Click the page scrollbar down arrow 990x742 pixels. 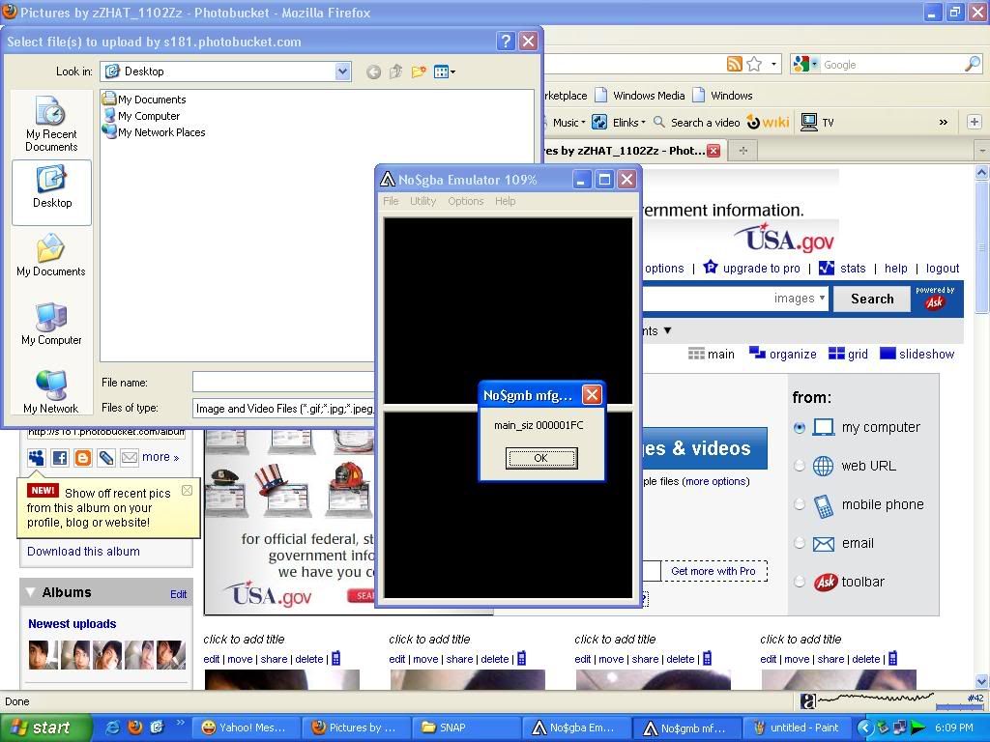tap(982, 681)
